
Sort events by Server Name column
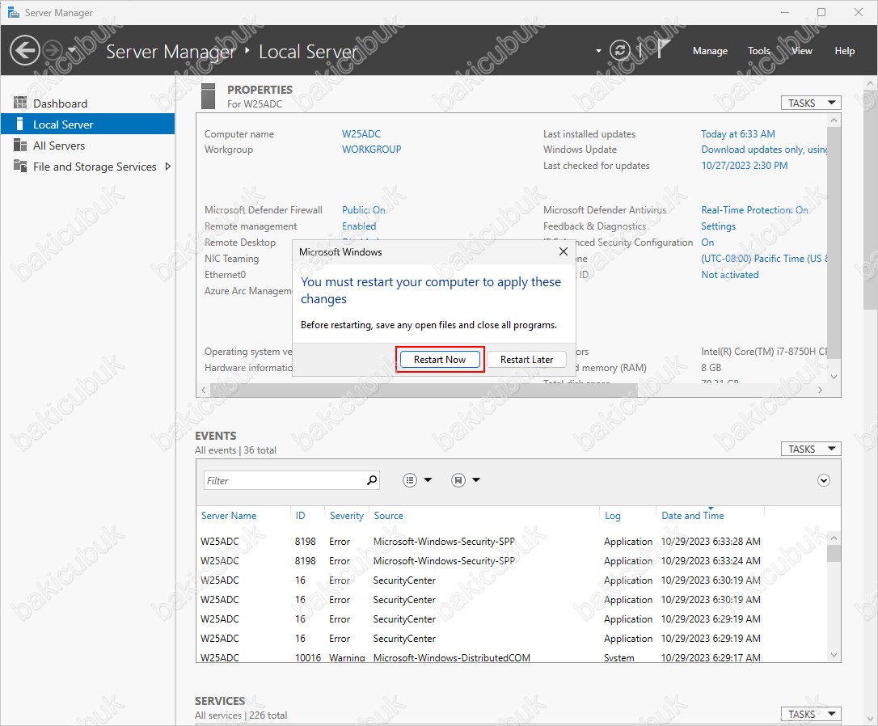[x=229, y=516]
